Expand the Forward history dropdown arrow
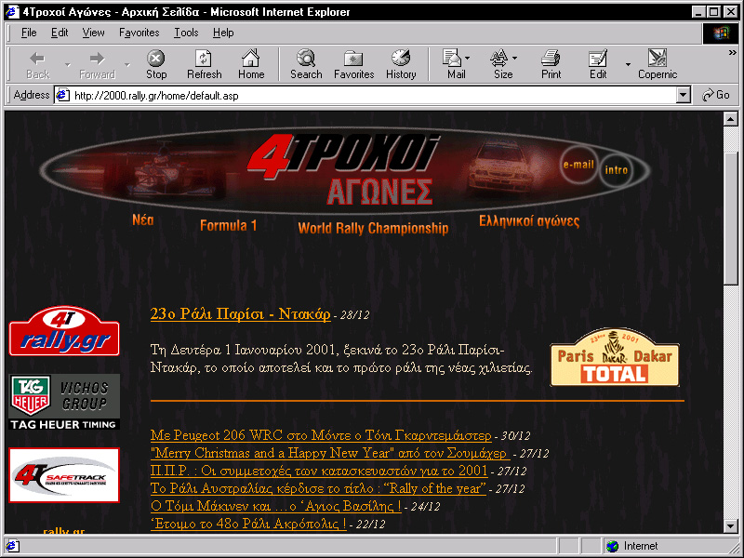This screenshot has height=558, width=744. point(126,65)
